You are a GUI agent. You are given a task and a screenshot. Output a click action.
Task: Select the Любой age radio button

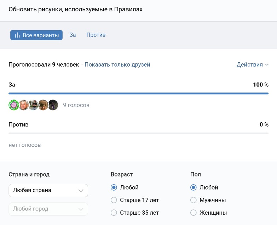pos(114,187)
